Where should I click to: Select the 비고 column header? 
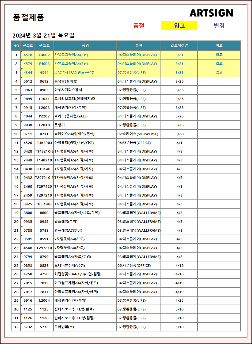click(219, 46)
